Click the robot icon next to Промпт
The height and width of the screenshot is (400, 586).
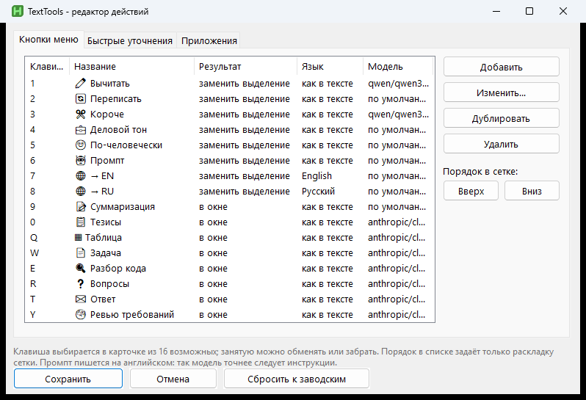(80, 161)
